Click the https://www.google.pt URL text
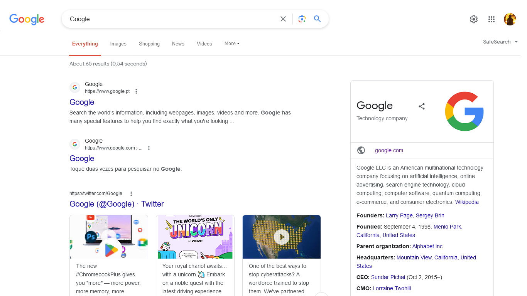527x296 pixels. pyautogui.click(x=107, y=91)
